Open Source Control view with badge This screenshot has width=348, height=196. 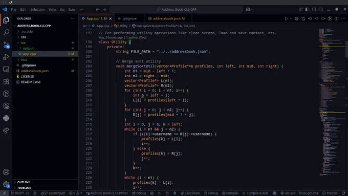tap(6, 45)
